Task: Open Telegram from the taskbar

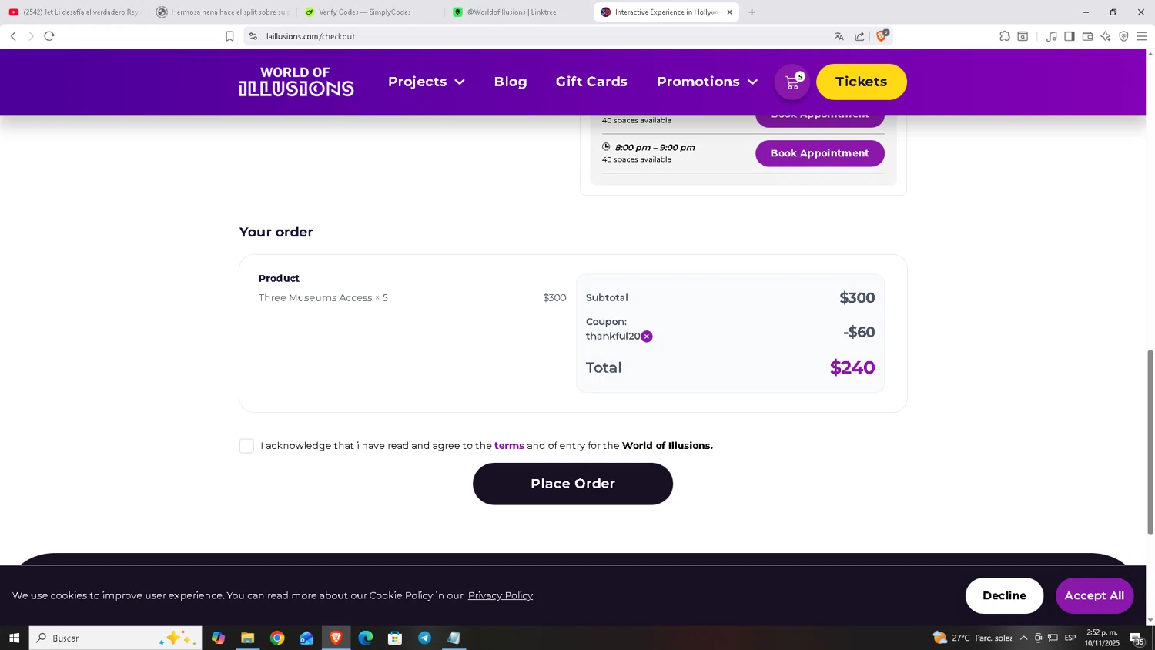Action: click(x=424, y=638)
